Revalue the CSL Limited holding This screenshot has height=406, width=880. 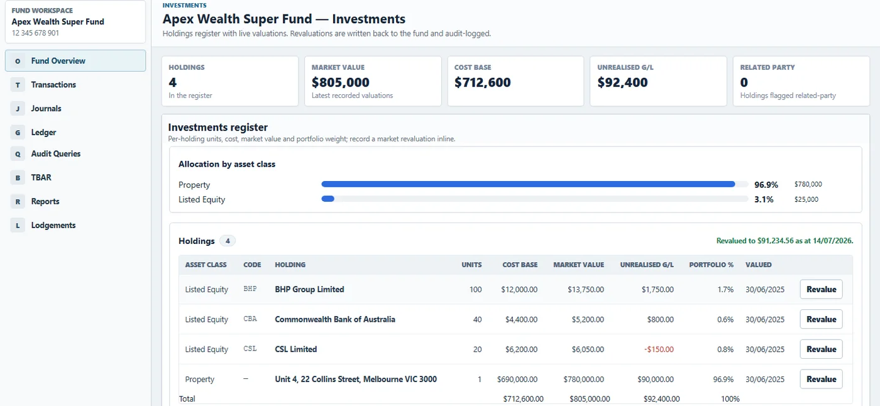click(x=821, y=349)
